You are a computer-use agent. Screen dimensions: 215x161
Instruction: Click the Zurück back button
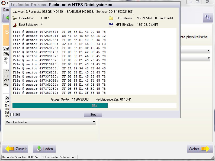click(x=16, y=149)
